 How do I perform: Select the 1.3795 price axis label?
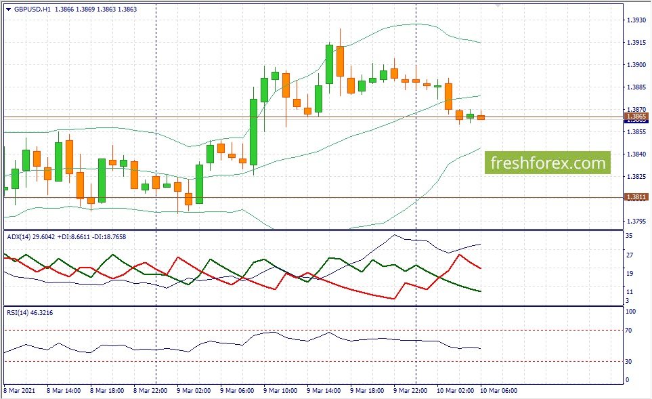636,222
